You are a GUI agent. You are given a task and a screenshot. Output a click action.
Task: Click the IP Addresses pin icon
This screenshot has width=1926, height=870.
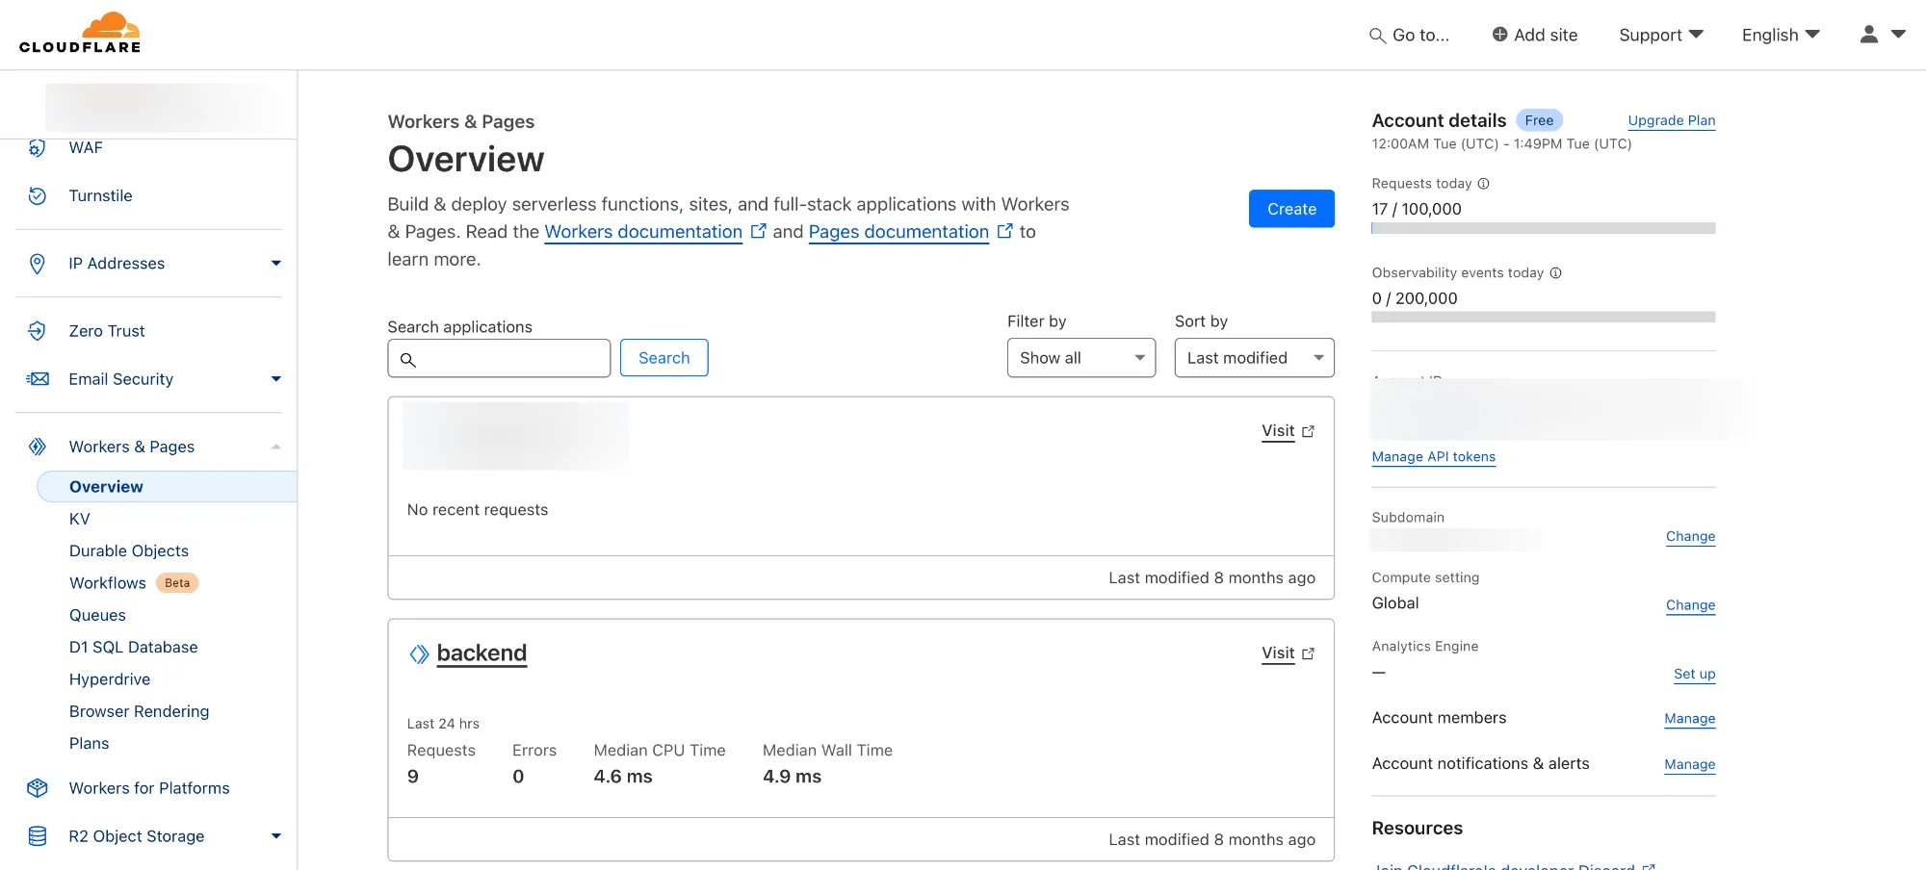[37, 264]
